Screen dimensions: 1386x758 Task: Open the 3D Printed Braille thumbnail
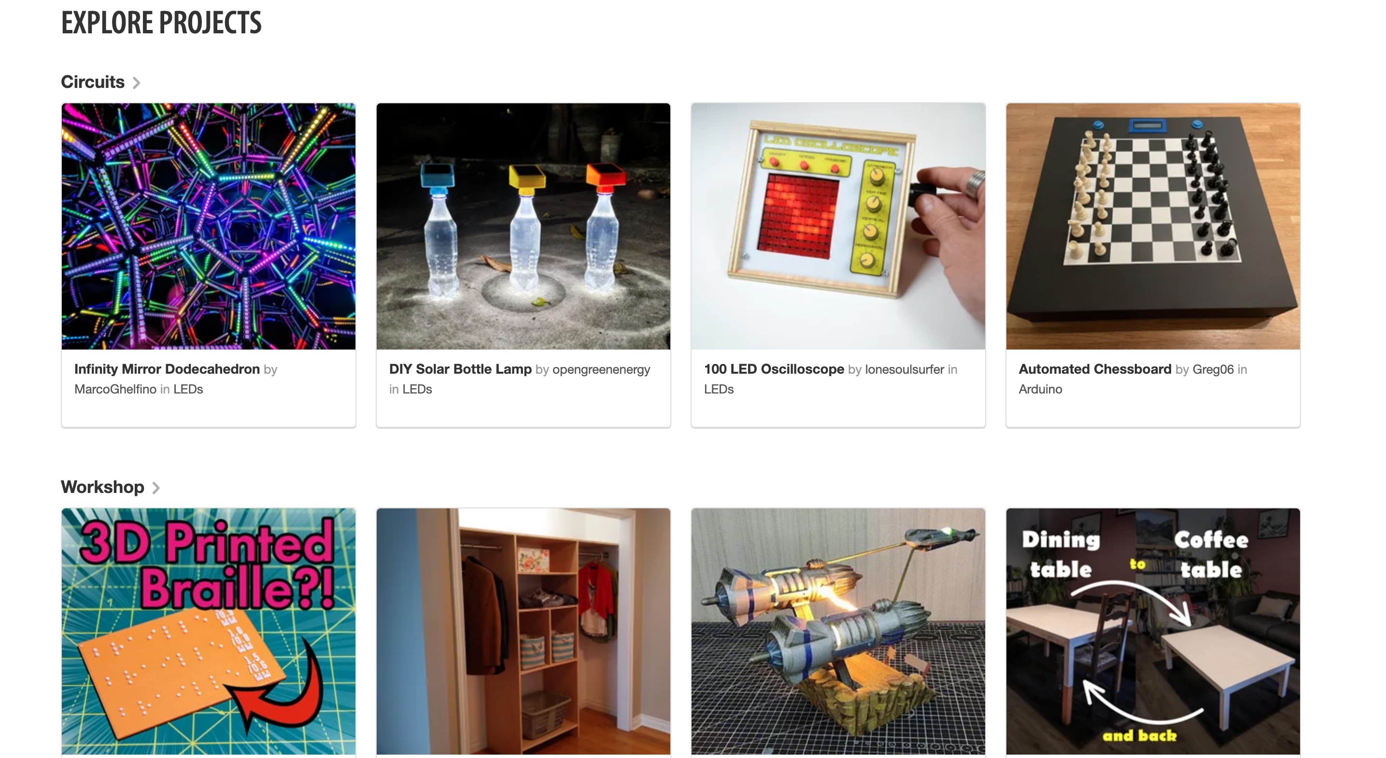(209, 632)
